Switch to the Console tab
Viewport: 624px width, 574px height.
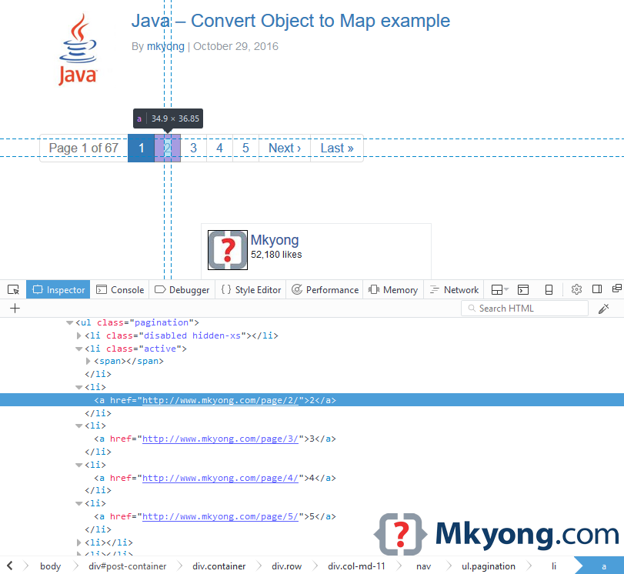tap(120, 290)
